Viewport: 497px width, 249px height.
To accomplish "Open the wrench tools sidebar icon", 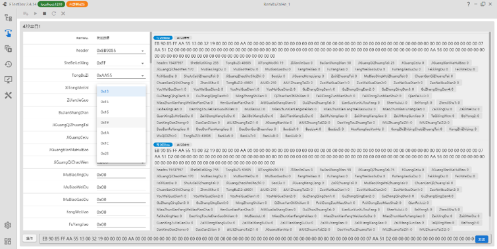I will 9,95.
